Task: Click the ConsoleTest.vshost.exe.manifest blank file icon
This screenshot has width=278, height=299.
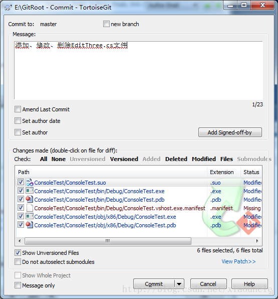Action: pyautogui.click(x=30, y=208)
